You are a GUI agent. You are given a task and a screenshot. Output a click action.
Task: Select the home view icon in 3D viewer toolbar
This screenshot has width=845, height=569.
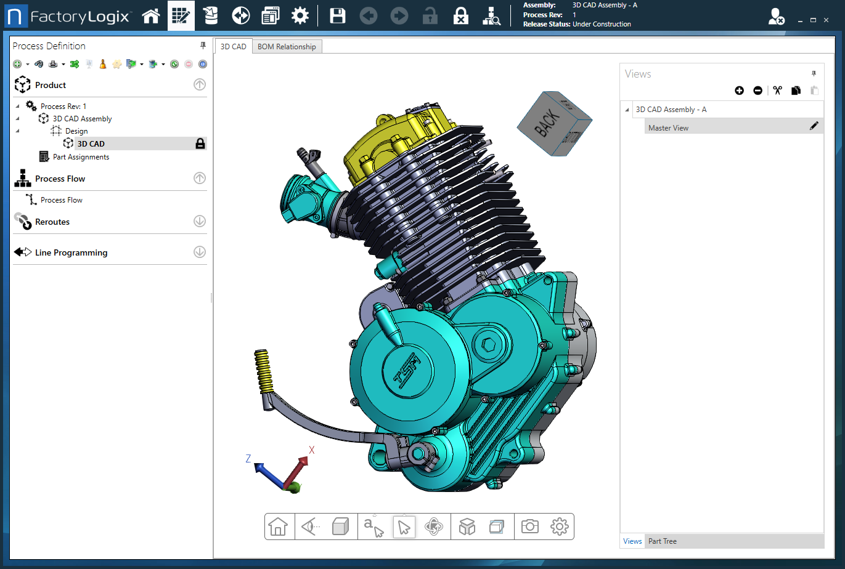click(x=279, y=527)
